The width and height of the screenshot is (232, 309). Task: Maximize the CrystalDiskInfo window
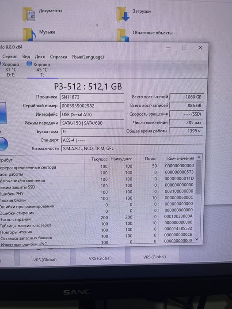coord(184,48)
